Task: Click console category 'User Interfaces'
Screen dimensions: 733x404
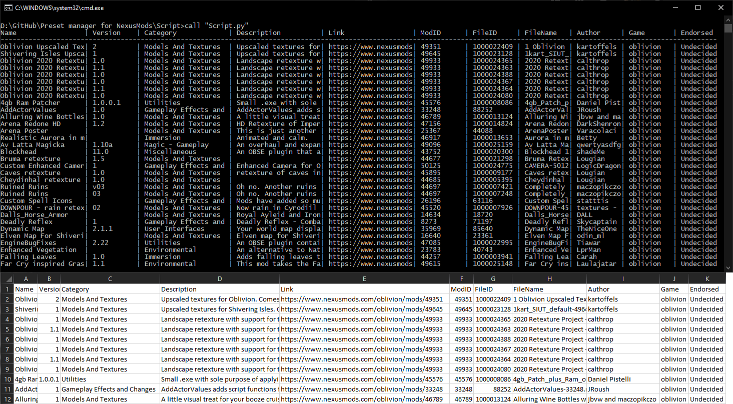Action: click(175, 228)
